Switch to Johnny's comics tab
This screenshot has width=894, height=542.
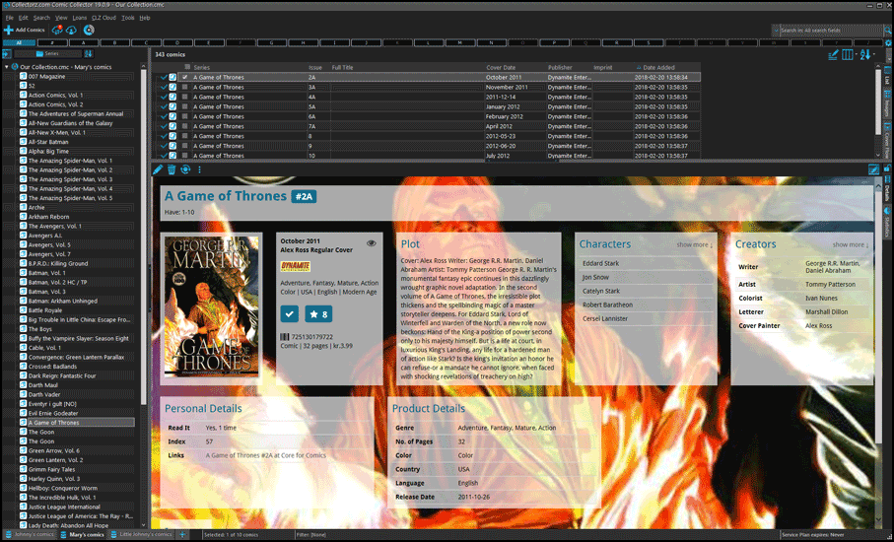tap(30, 534)
